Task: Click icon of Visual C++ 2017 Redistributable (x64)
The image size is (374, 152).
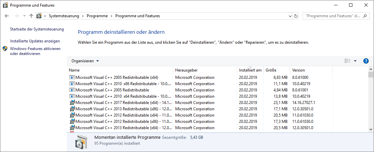Action: 72,103
